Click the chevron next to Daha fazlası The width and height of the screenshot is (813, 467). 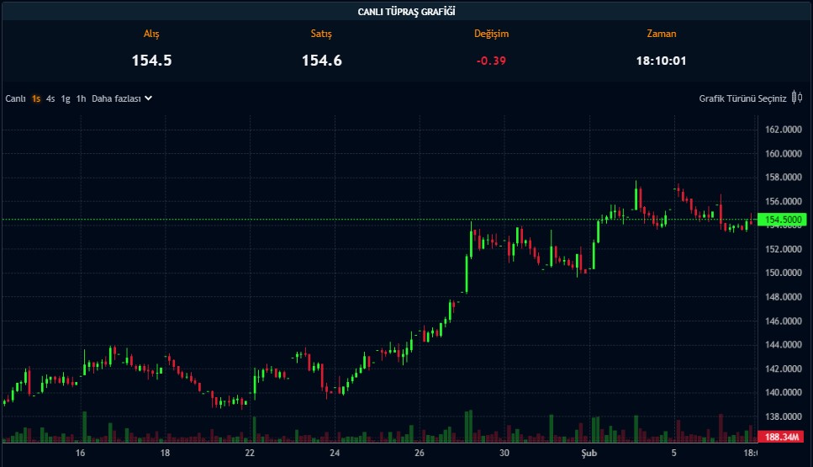149,98
